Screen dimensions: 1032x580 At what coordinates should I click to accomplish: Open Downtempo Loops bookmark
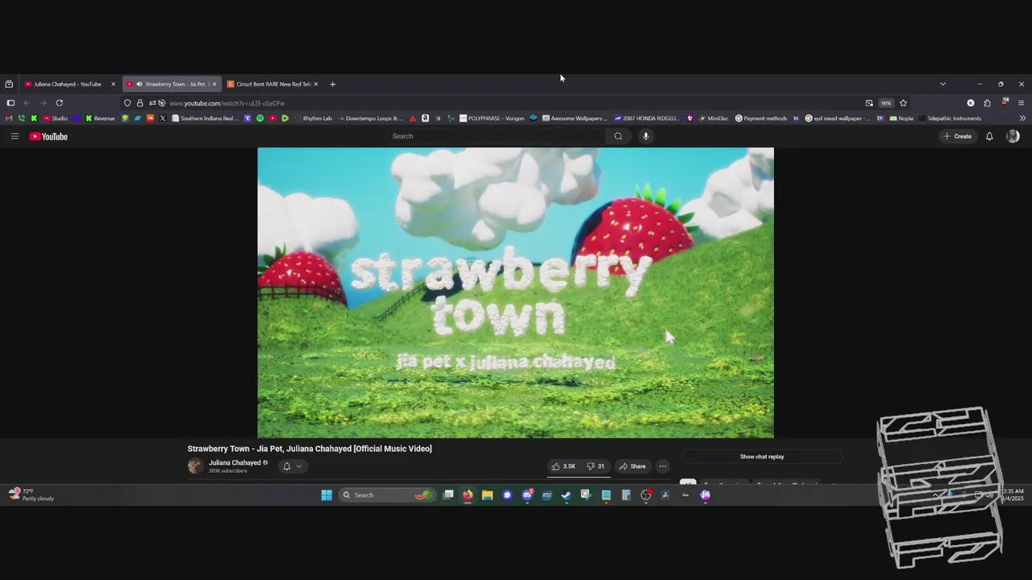(369, 118)
